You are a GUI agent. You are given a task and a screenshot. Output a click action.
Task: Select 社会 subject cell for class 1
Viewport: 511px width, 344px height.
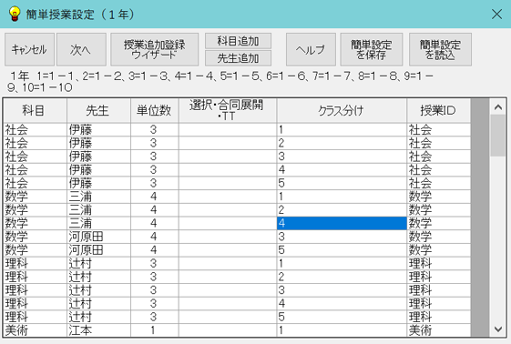point(36,130)
